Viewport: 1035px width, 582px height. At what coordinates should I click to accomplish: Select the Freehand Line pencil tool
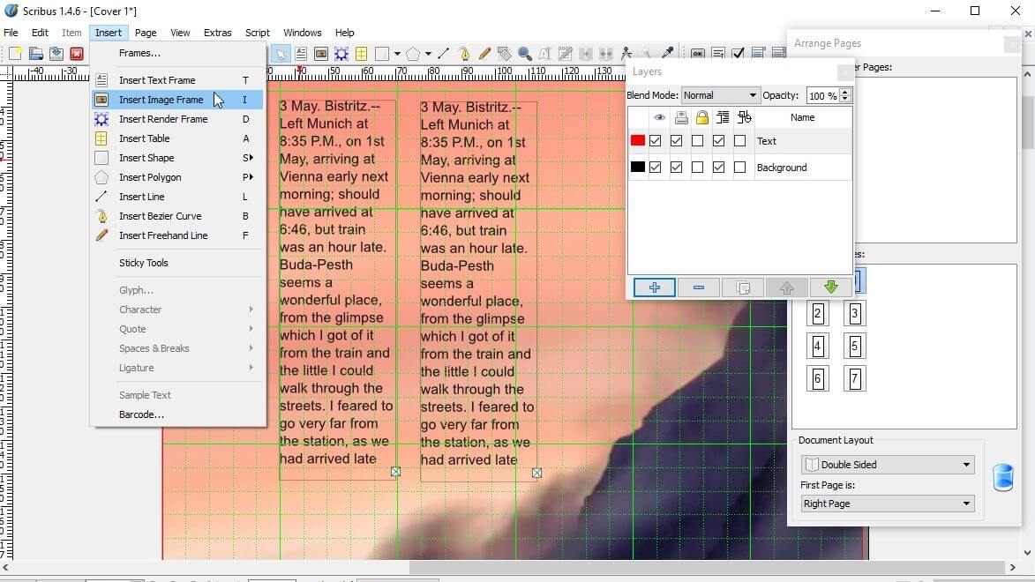pos(484,54)
